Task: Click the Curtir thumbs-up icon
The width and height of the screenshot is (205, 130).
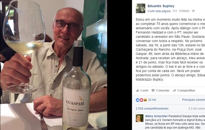Action: point(138,90)
